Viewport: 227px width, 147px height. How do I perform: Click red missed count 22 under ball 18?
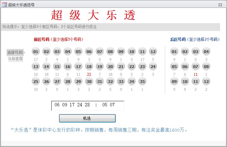[89, 74]
